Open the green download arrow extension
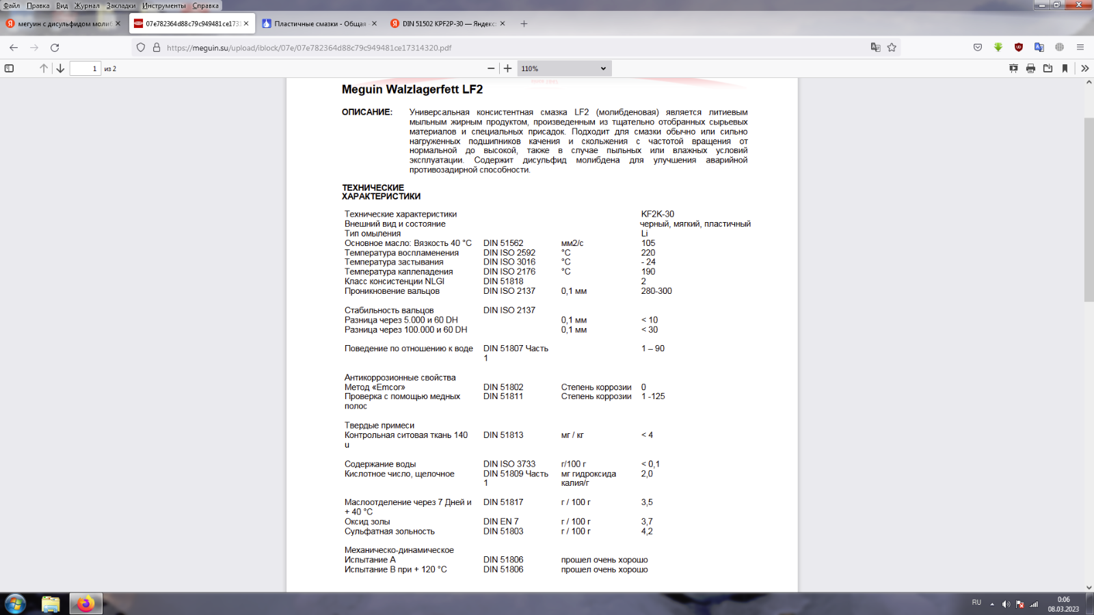 click(998, 48)
